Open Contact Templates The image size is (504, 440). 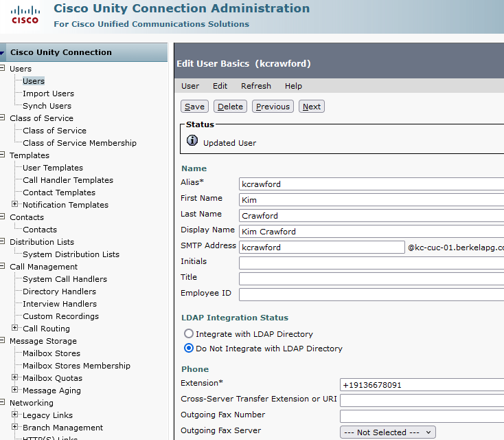tap(59, 192)
